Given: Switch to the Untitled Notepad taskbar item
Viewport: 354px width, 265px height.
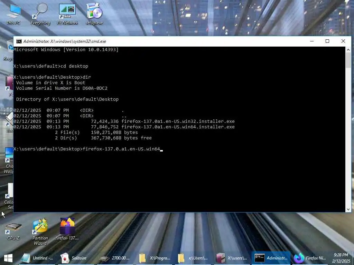Looking at the screenshot, I should 37,258.
